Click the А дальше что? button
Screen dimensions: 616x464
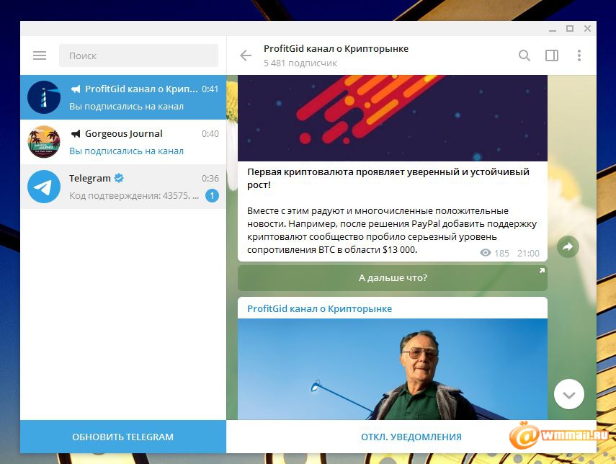point(393,278)
